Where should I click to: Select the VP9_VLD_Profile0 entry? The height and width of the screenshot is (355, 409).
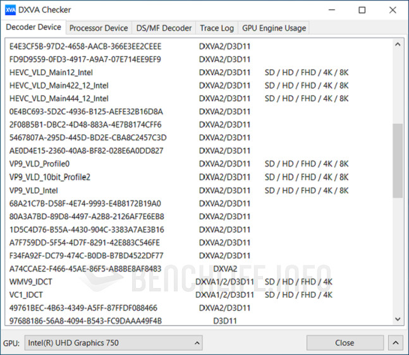coord(39,164)
